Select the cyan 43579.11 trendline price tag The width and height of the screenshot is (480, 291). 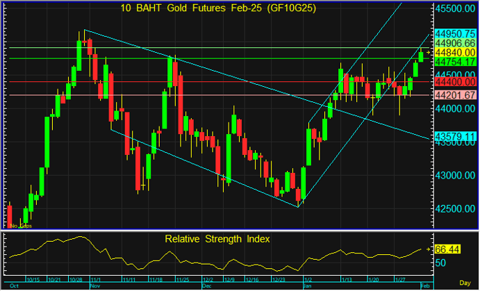click(455, 136)
